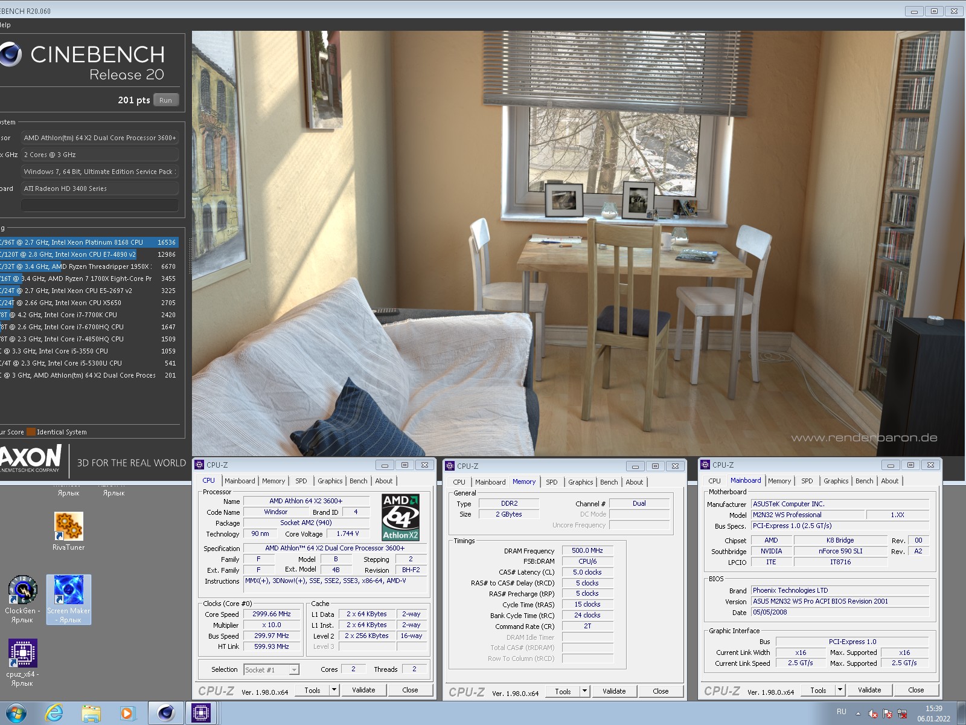Click the processor name field in Cinebench
966x725 pixels.
(x=100, y=138)
